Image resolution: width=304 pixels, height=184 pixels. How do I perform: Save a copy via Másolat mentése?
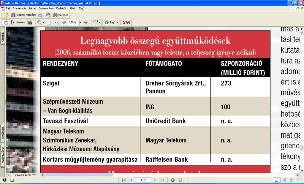point(23,15)
